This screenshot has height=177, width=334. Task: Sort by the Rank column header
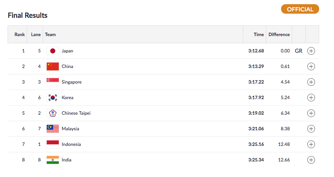20,35
